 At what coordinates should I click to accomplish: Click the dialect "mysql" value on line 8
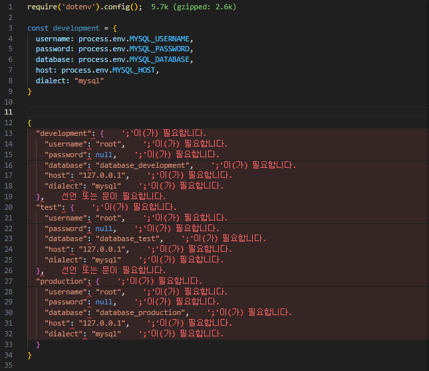pos(89,81)
